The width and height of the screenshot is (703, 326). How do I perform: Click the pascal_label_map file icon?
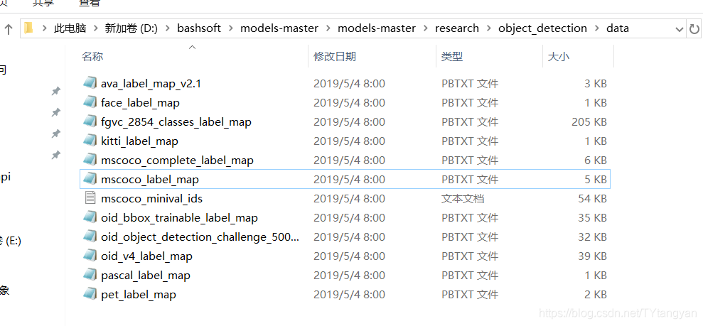90,275
